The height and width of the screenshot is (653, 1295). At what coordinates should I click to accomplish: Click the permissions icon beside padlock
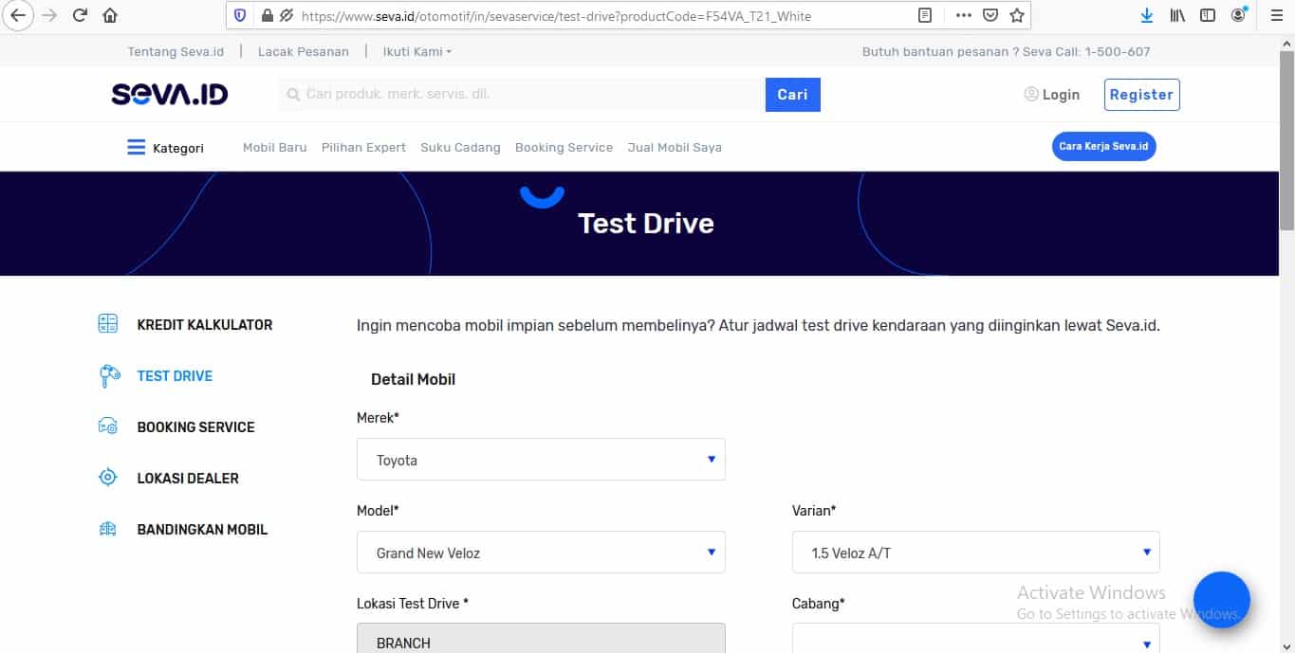click(286, 15)
